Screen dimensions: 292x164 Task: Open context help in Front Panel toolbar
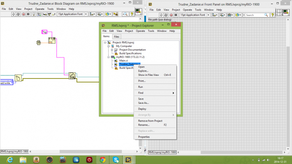pyautogui.click(x=273, y=15)
